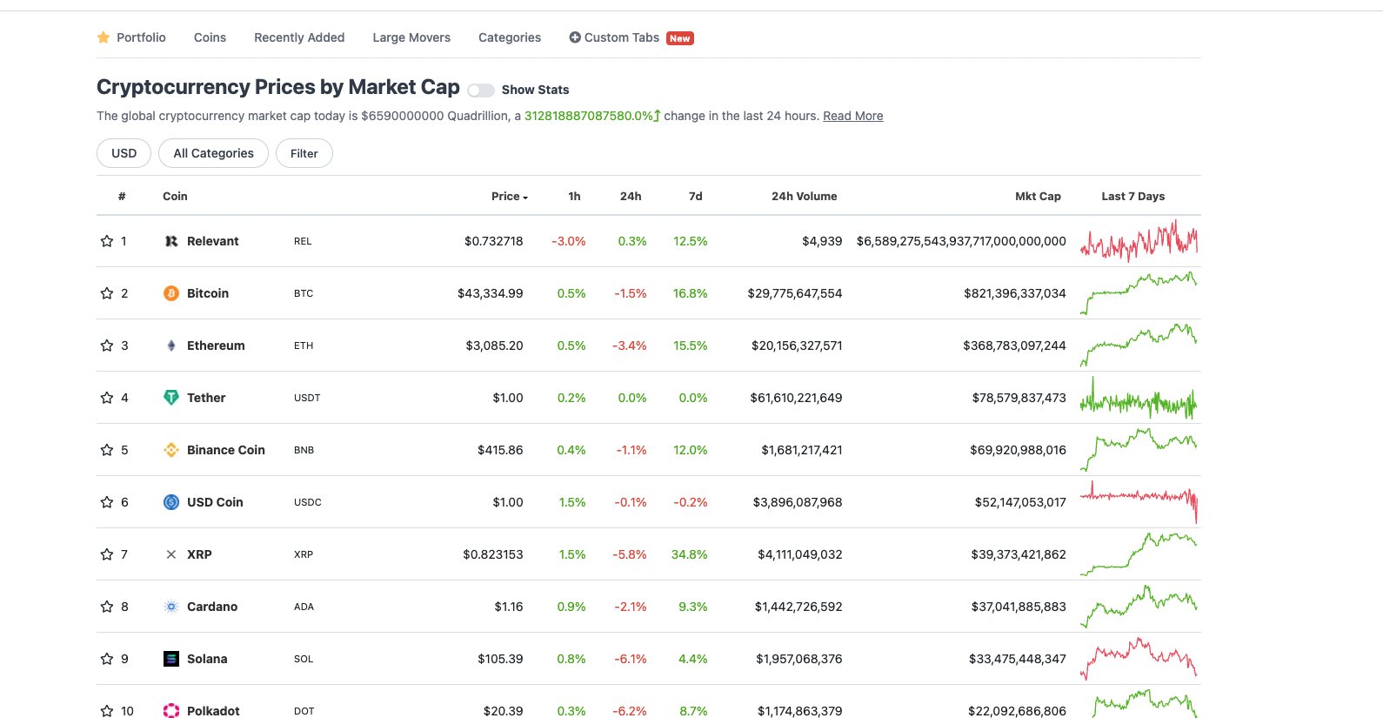Sort by the Price column header
The width and height of the screenshot is (1383, 718).
click(x=510, y=197)
